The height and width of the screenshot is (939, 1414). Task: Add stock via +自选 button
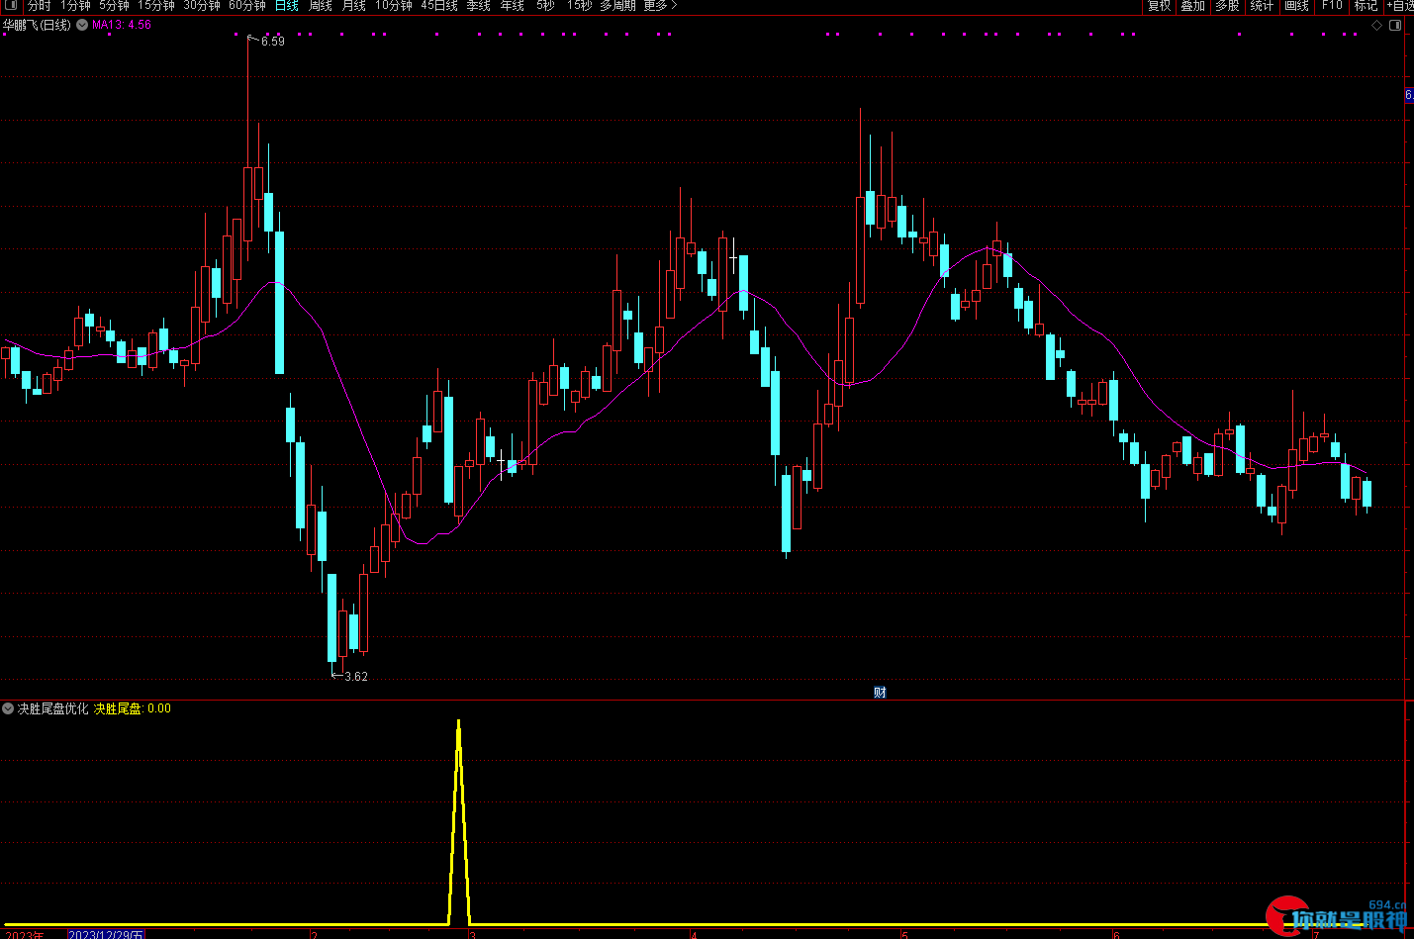(1400, 5)
